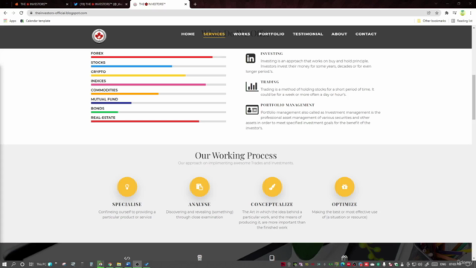This screenshot has width=476, height=268.
Task: Click the green Bonds progress bar
Action: [x=104, y=112]
